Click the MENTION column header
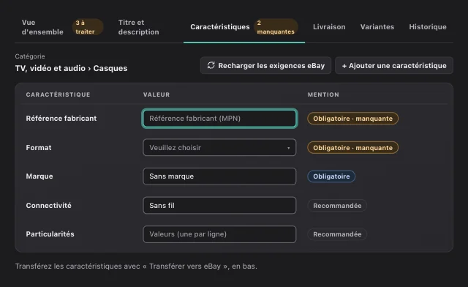 [323, 94]
